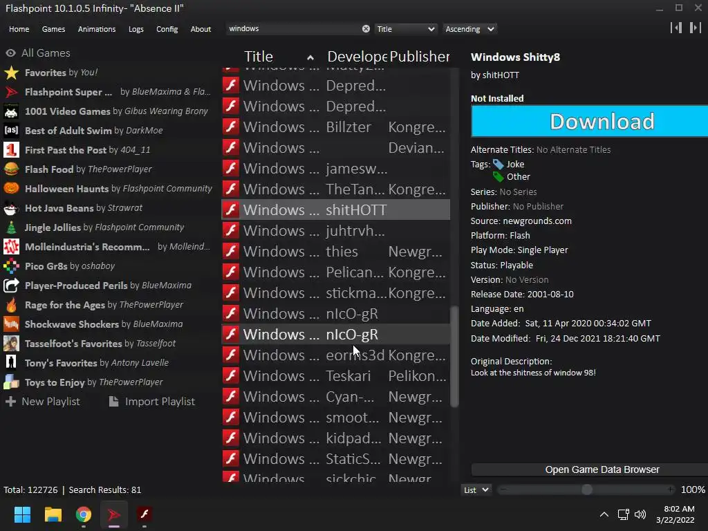
Task: Select the game by kidpad...
Action: coord(335,438)
